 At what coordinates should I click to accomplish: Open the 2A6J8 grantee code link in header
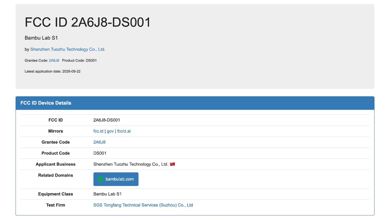click(x=54, y=61)
